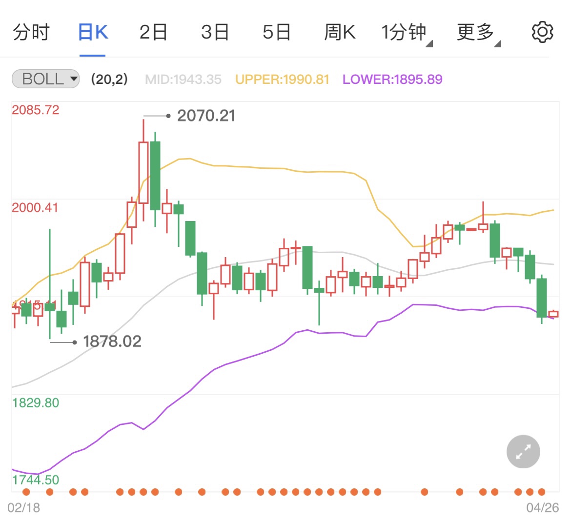Click the last orange event dot near 04/26
Screen dimensions: 571x522
click(x=542, y=492)
